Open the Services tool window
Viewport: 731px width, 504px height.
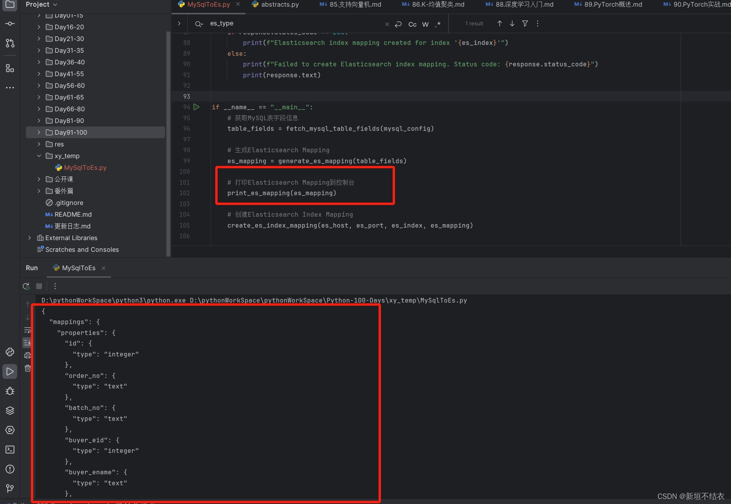(10, 430)
